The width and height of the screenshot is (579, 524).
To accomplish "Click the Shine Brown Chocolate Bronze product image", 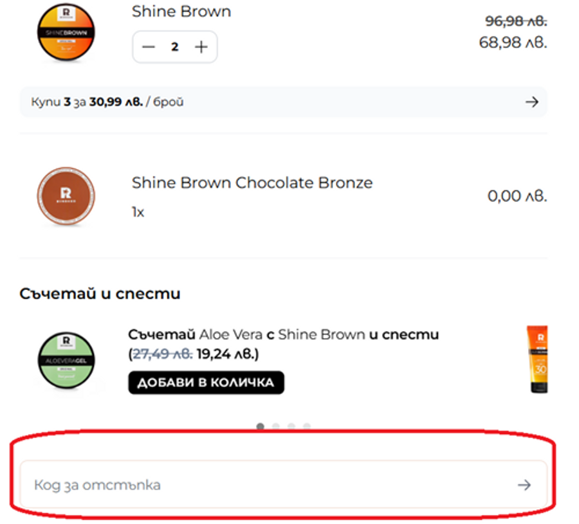I will point(65,196).
